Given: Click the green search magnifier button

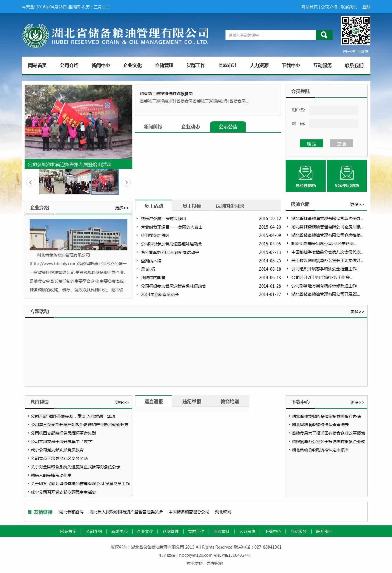Looking at the screenshot, I should 324,35.
